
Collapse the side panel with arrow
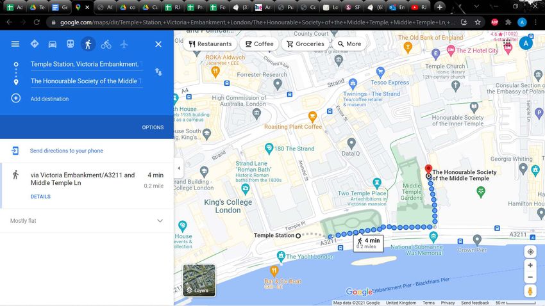coord(179,168)
